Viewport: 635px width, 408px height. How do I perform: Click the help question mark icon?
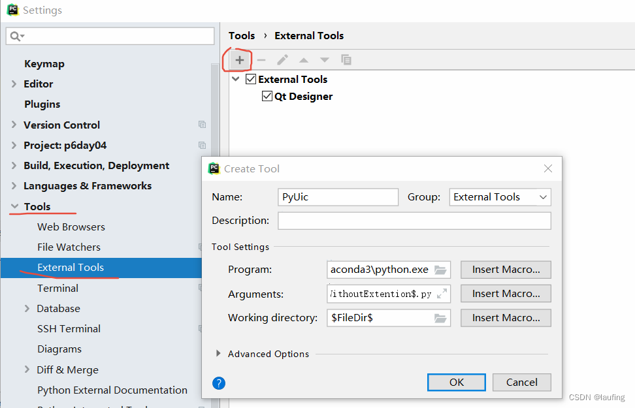[218, 383]
